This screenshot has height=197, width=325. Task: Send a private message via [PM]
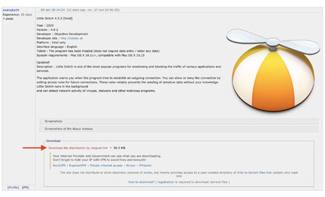[25, 187]
